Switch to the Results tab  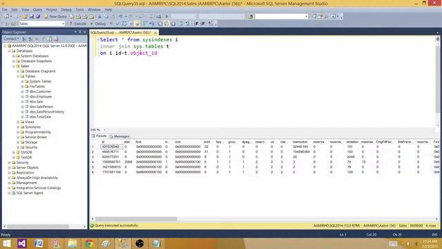tap(99, 136)
